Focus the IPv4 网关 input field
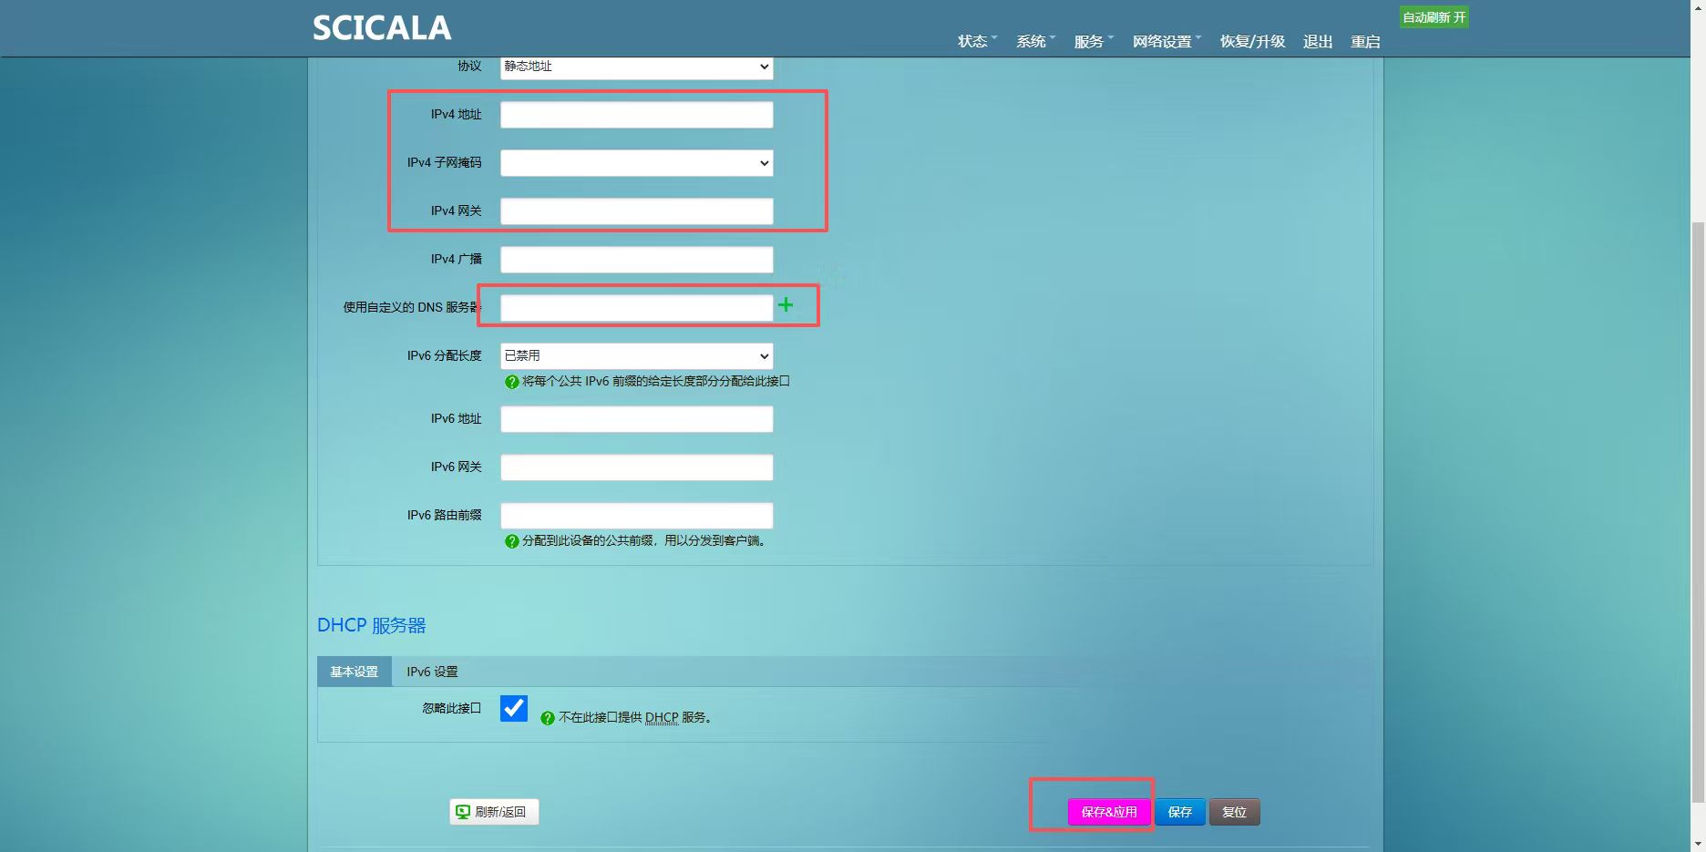The height and width of the screenshot is (852, 1706). [636, 211]
